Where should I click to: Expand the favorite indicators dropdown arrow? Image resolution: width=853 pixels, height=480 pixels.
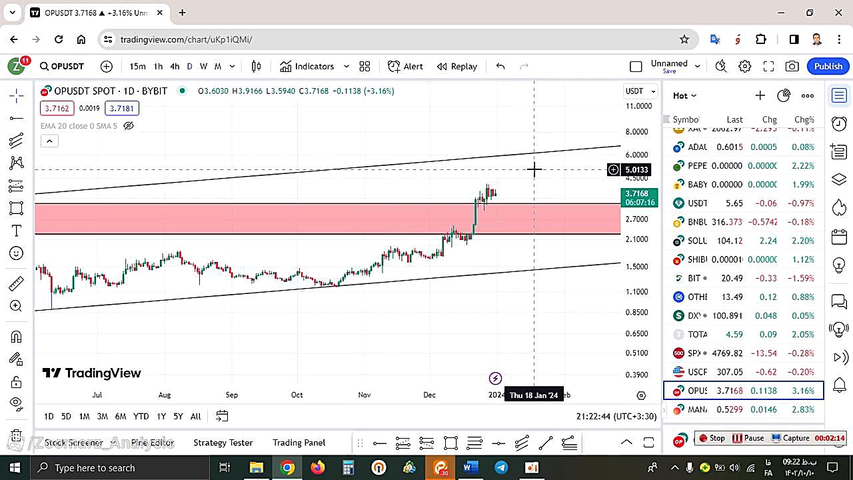(x=346, y=66)
